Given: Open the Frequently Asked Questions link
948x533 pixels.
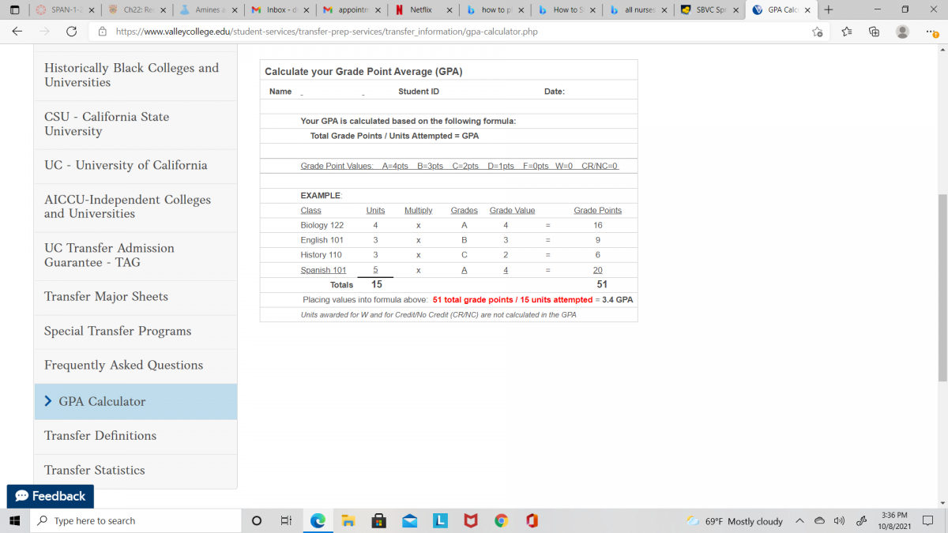Looking at the screenshot, I should 123,365.
